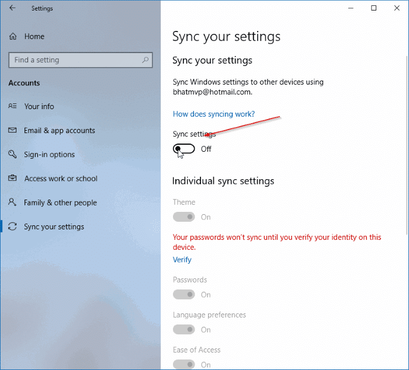The image size is (409, 370).
Task: Click the search magnifier icon
Action: click(145, 60)
